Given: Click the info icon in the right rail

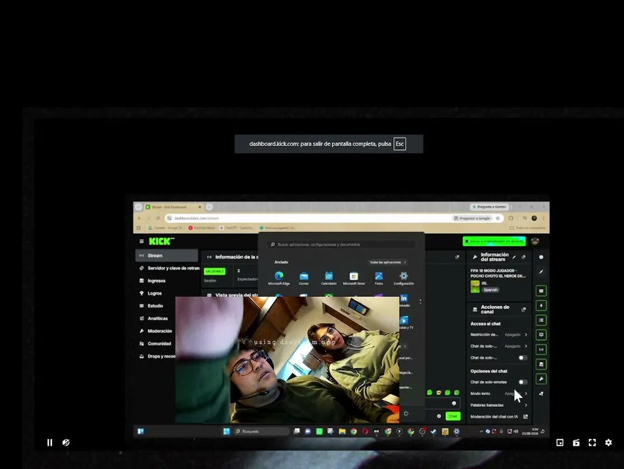Looking at the screenshot, I should coord(541,257).
